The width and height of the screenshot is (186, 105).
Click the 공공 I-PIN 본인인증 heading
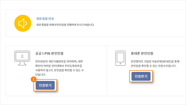tap(49, 53)
